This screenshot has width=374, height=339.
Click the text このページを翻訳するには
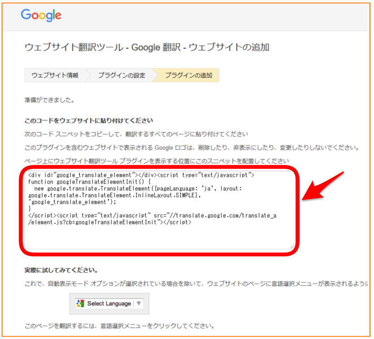(x=119, y=326)
